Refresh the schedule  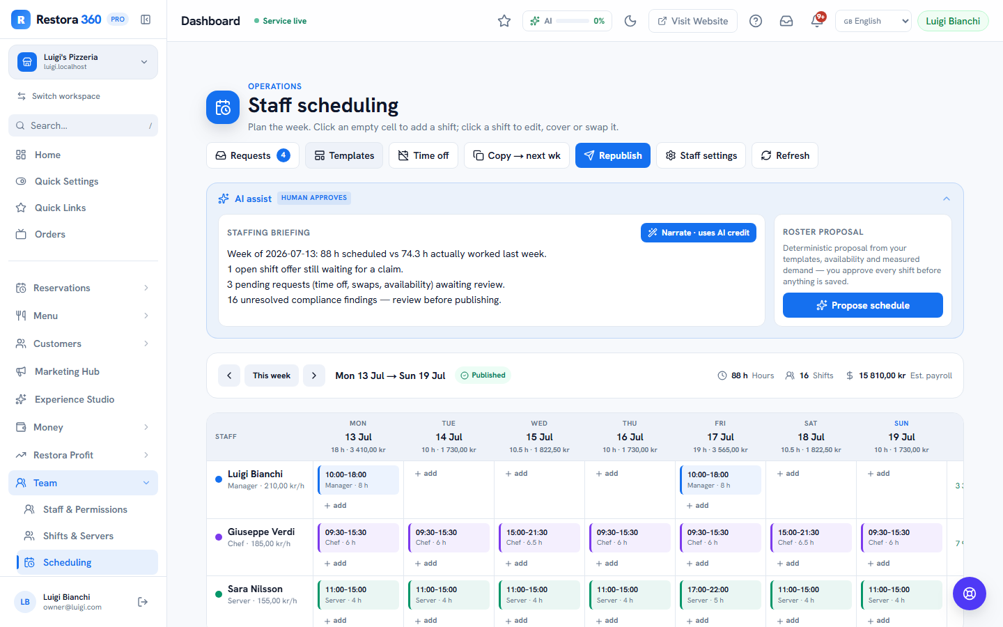pyautogui.click(x=785, y=155)
